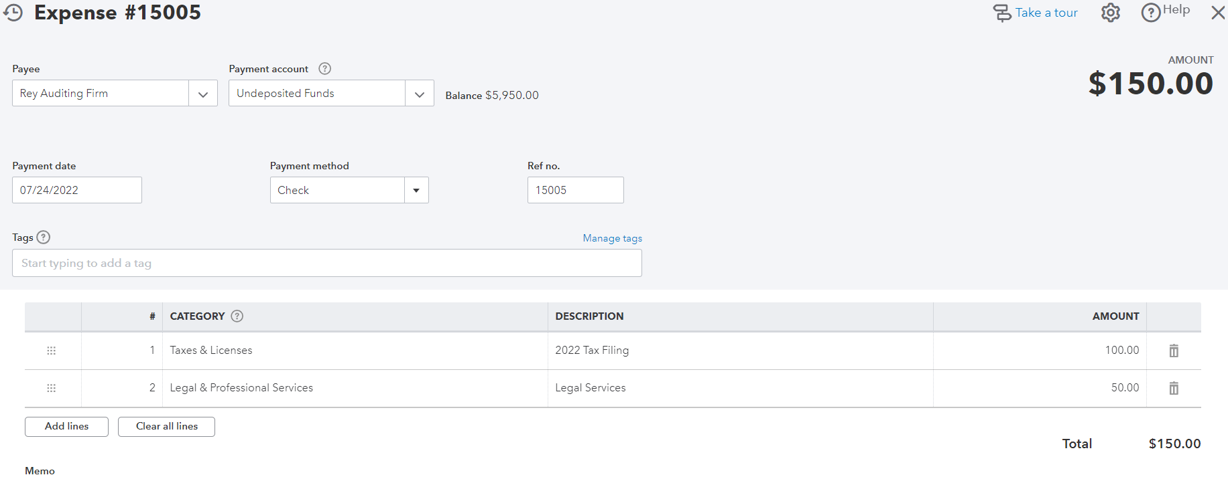
Task: Click the Clear all lines button
Action: tap(166, 427)
